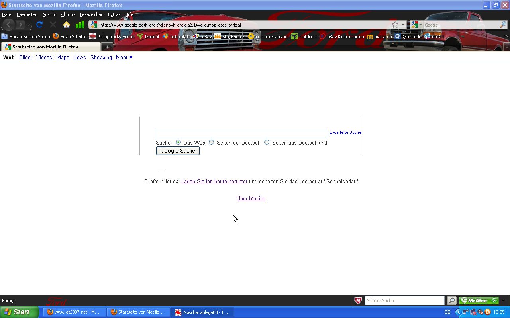Go to Google News link
510x318 pixels.
click(80, 57)
